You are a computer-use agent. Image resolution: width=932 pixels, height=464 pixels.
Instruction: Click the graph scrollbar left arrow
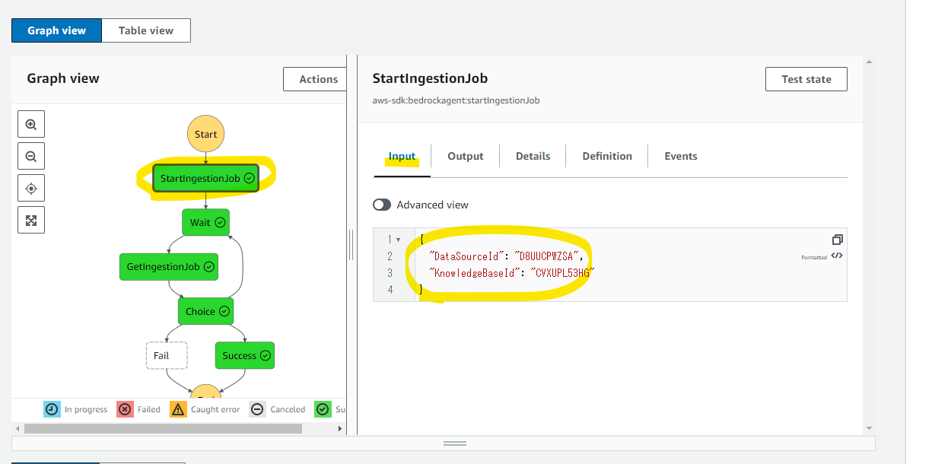coord(17,428)
